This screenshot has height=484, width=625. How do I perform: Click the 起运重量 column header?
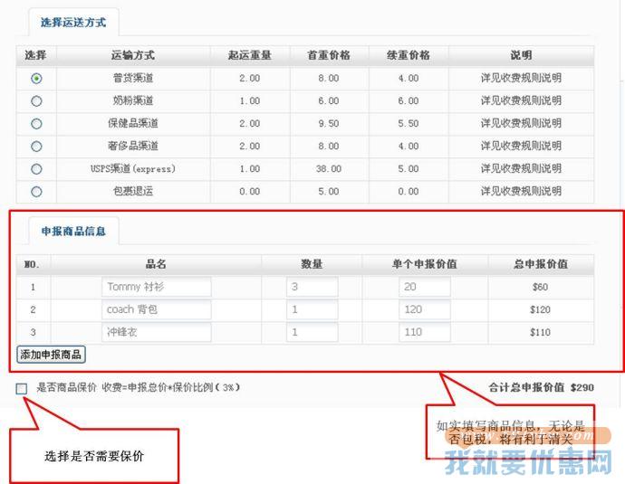tap(250, 55)
